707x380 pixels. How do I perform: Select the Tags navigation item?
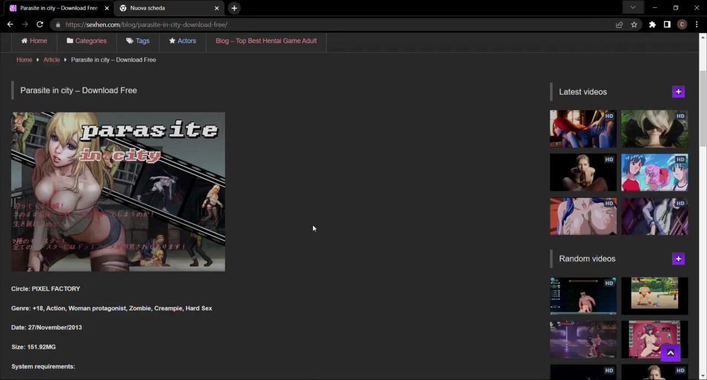coord(138,41)
